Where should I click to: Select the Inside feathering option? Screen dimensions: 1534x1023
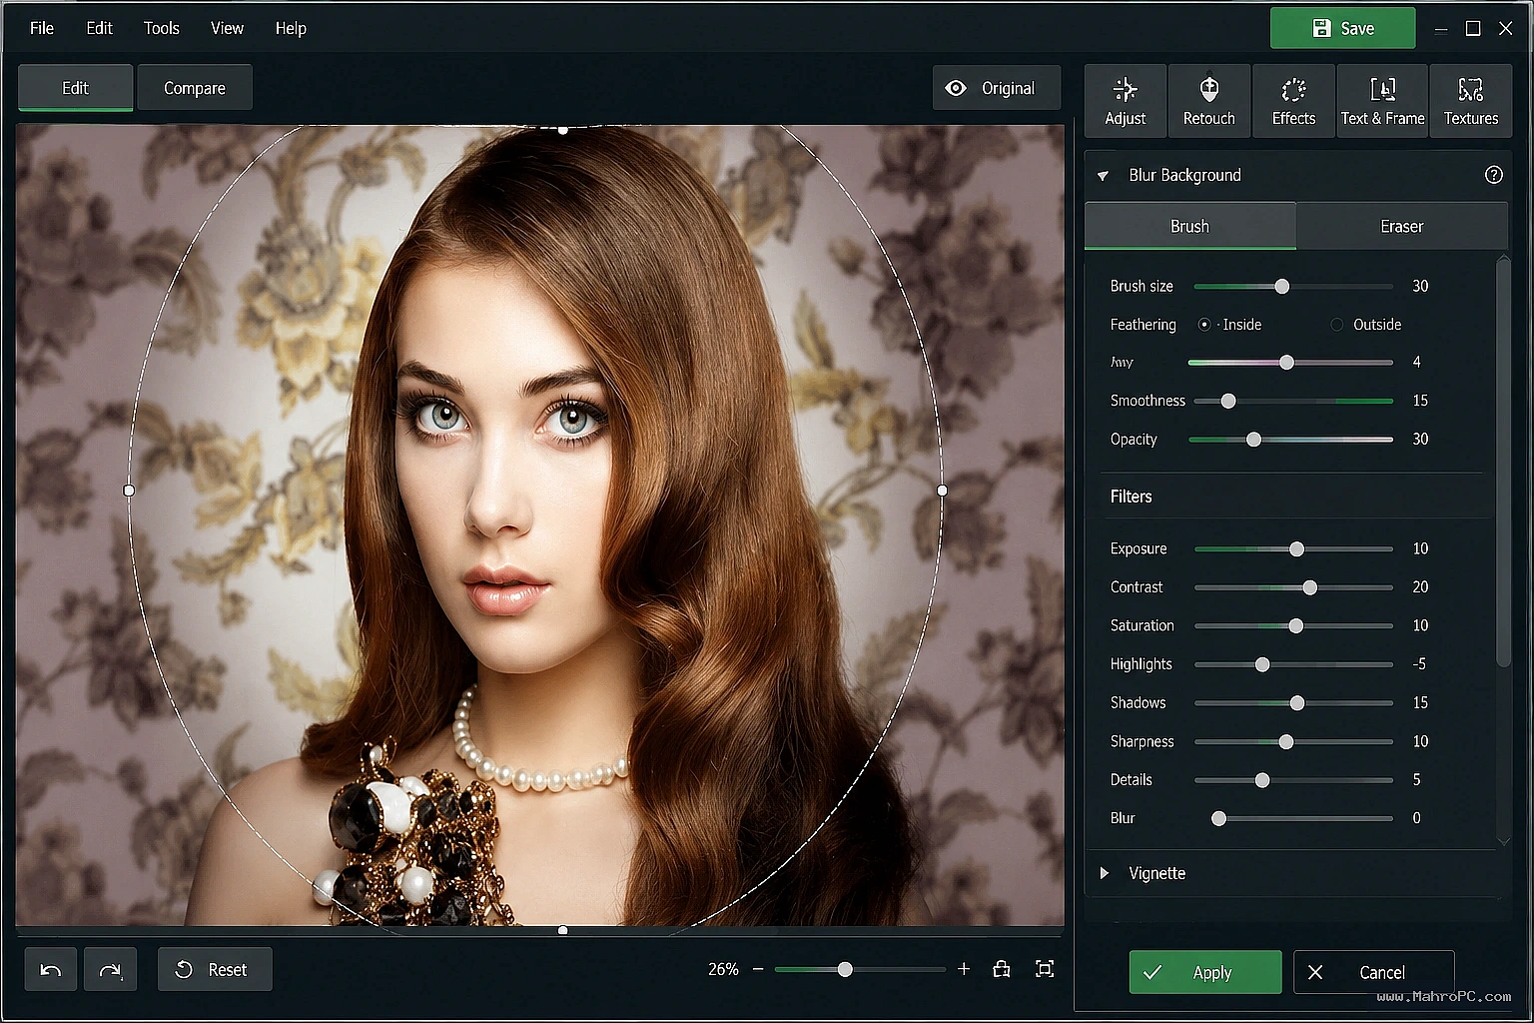click(1204, 325)
